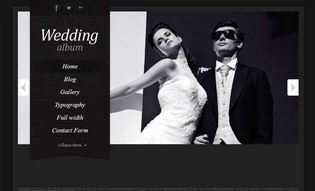Viewport: 315px width, 191px height.
Task: Click the album subtitle under the logo
Action: pos(70,47)
